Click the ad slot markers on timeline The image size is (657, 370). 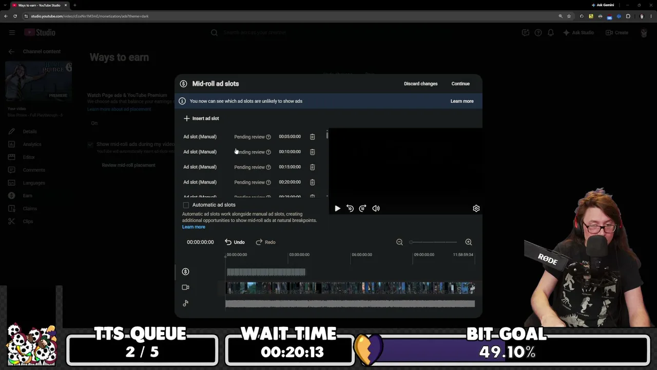[x=266, y=272]
